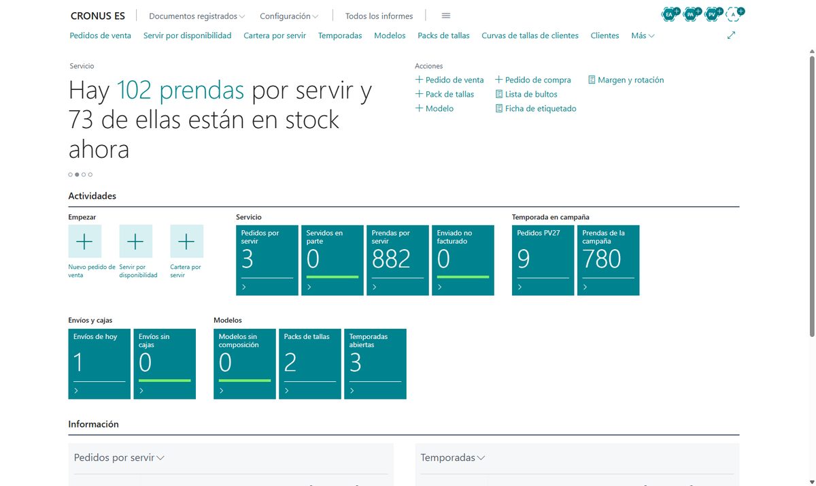Go to Servir por disponibilidad in navigation bar

coord(188,35)
